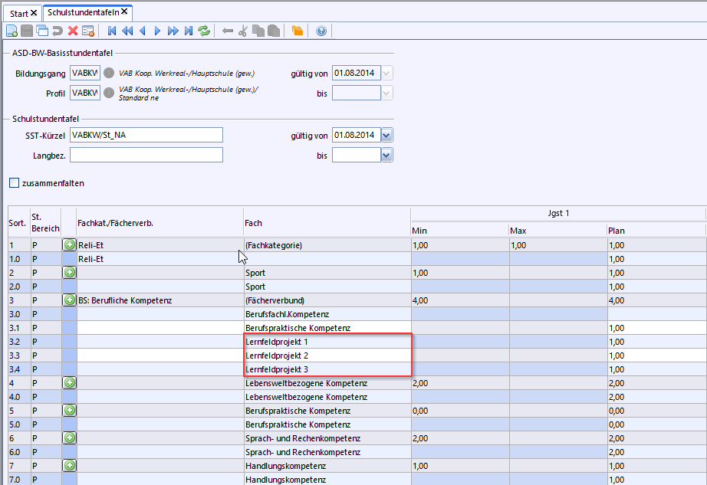Screen dimensions: 707x485
Task: Open the orange folder icon
Action: pos(297,31)
